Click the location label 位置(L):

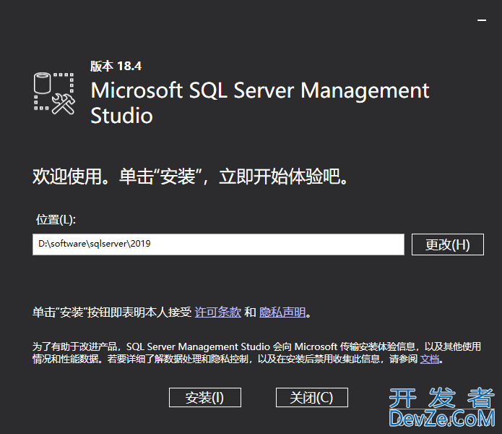click(x=56, y=220)
